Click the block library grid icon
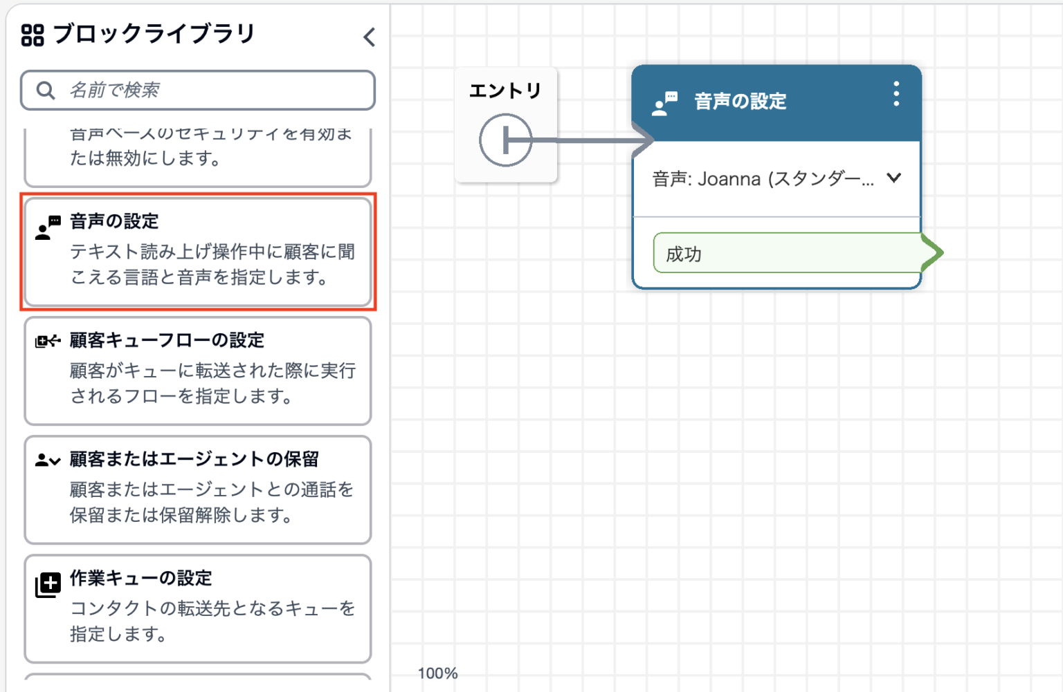 click(33, 33)
